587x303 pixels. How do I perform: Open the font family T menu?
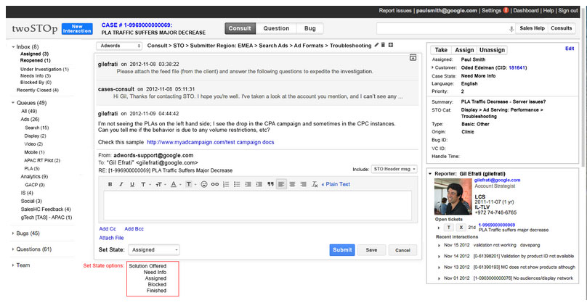[x=145, y=184]
